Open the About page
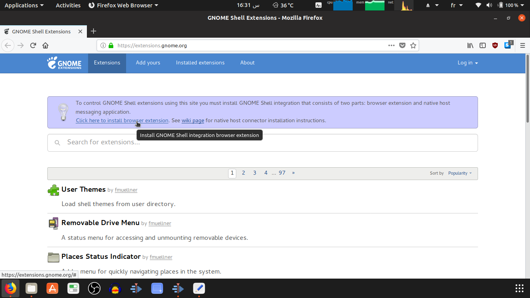 coord(248,63)
